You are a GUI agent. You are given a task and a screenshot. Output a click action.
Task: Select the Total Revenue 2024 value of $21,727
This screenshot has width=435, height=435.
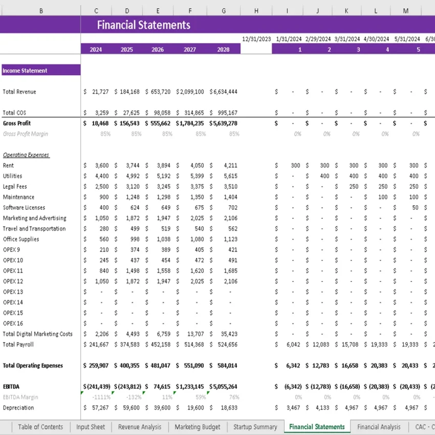coord(96,92)
